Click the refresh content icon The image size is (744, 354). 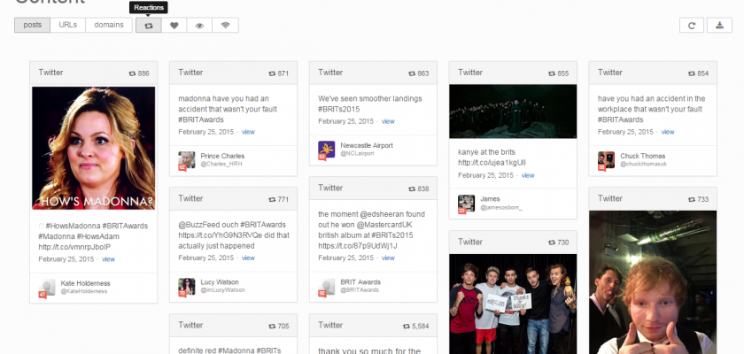point(692,26)
